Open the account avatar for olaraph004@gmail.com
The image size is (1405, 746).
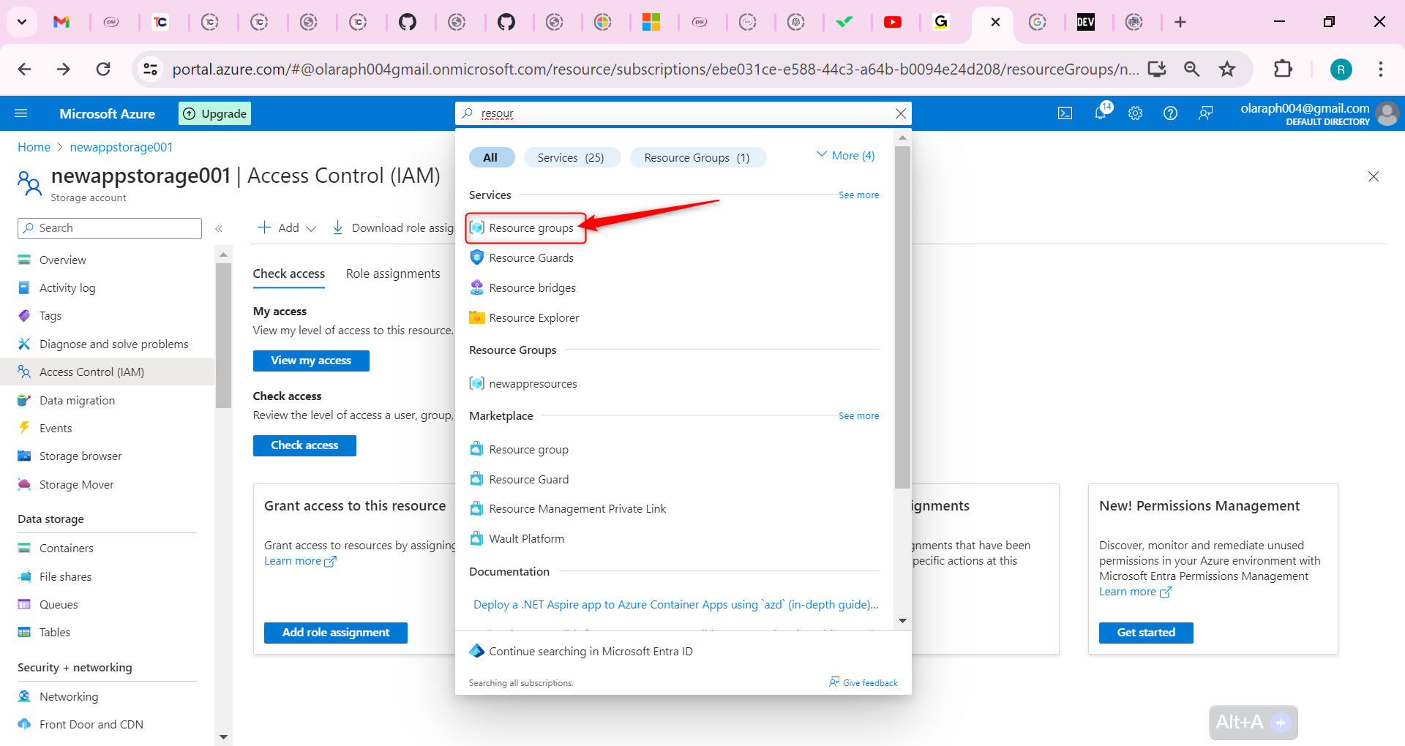[x=1387, y=113]
